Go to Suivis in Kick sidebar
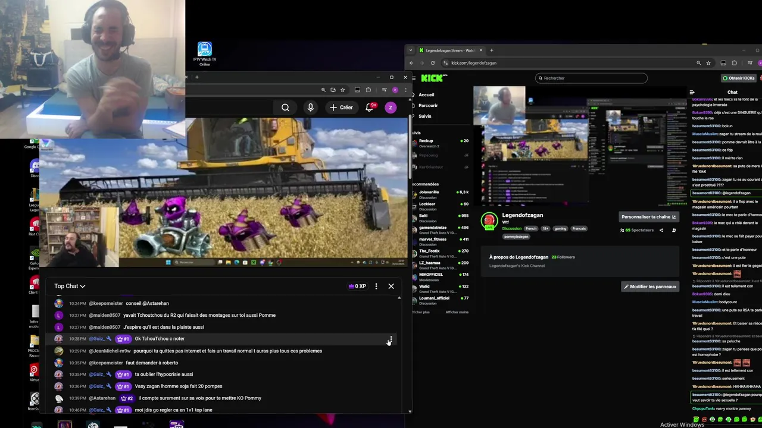762x428 pixels. [425, 116]
